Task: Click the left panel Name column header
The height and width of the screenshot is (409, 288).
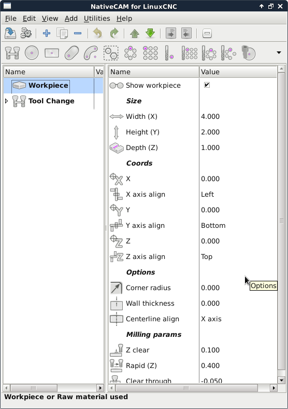Action: (x=49, y=72)
